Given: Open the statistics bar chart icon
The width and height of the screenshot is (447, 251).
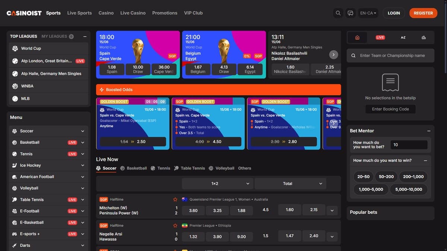Looking at the screenshot, I should tap(424, 38).
